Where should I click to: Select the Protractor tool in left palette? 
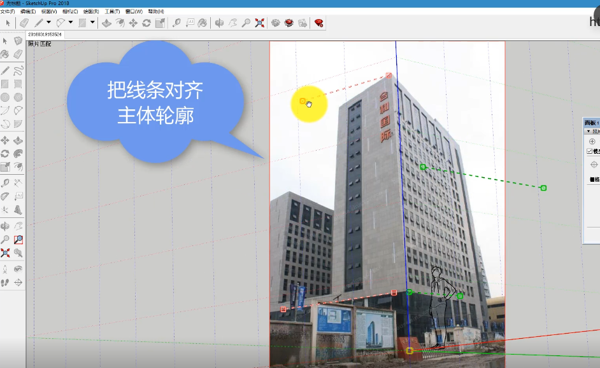[5, 196]
